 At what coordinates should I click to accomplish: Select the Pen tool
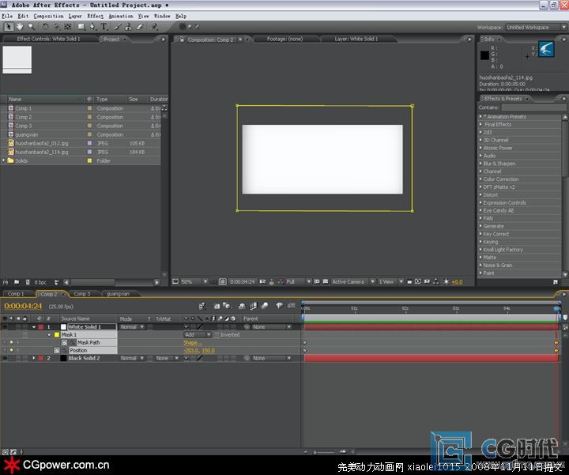tap(92, 27)
